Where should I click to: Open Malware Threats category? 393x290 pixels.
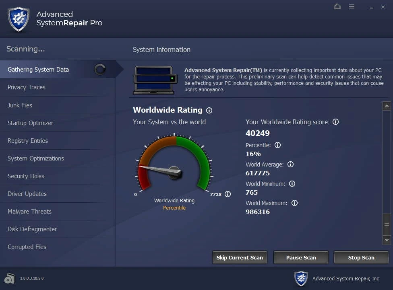pos(58,211)
